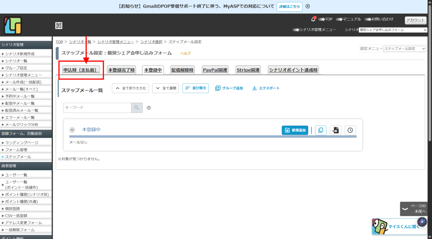This screenshot has height=239, width=432.
Task: Open ポイント履歴(シナリオ別) in sidebar
Action: (27, 194)
